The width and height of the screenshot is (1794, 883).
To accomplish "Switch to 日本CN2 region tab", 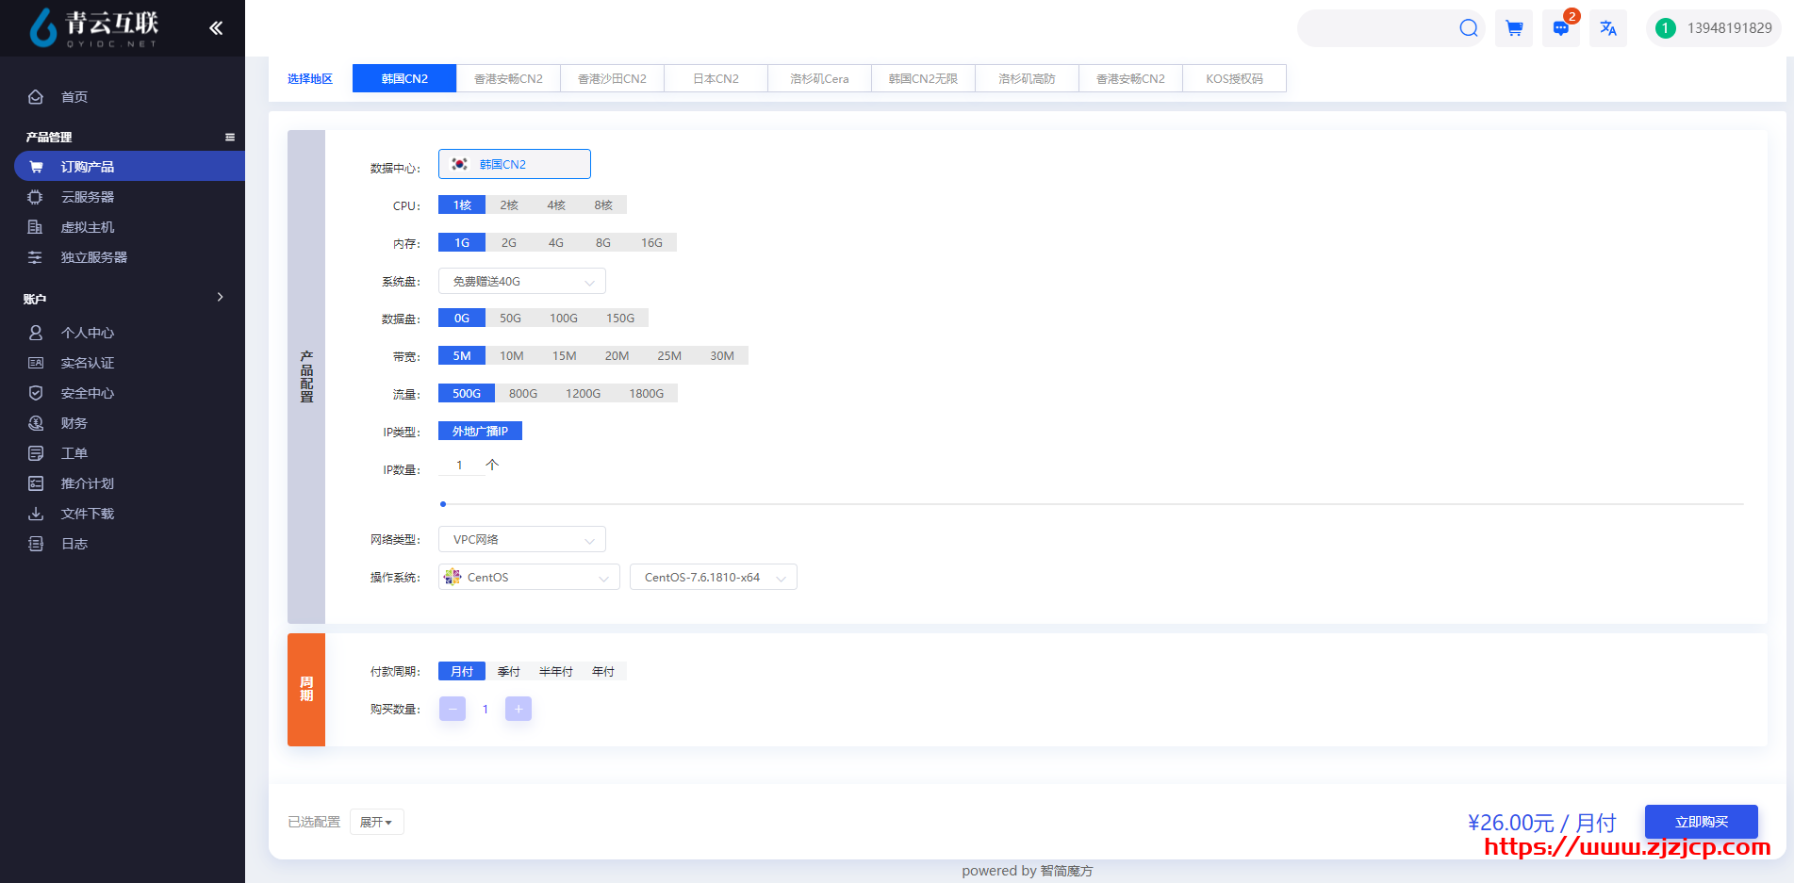I will pos(716,79).
